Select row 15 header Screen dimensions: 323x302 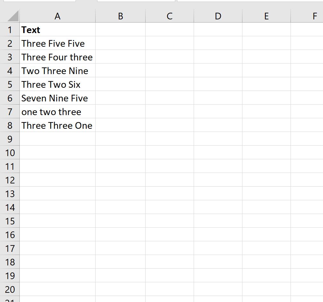tap(10, 221)
